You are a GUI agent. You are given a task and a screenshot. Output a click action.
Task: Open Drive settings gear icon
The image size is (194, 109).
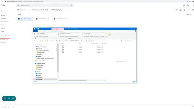click(188, 5)
